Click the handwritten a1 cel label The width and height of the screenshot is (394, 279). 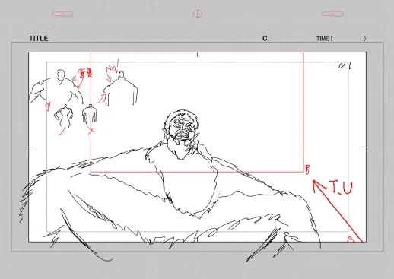[345, 66]
